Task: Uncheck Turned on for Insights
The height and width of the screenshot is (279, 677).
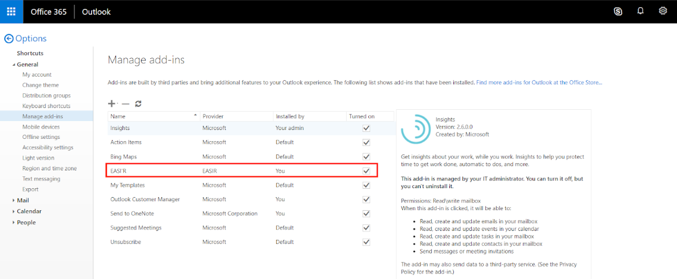Action: pos(366,128)
